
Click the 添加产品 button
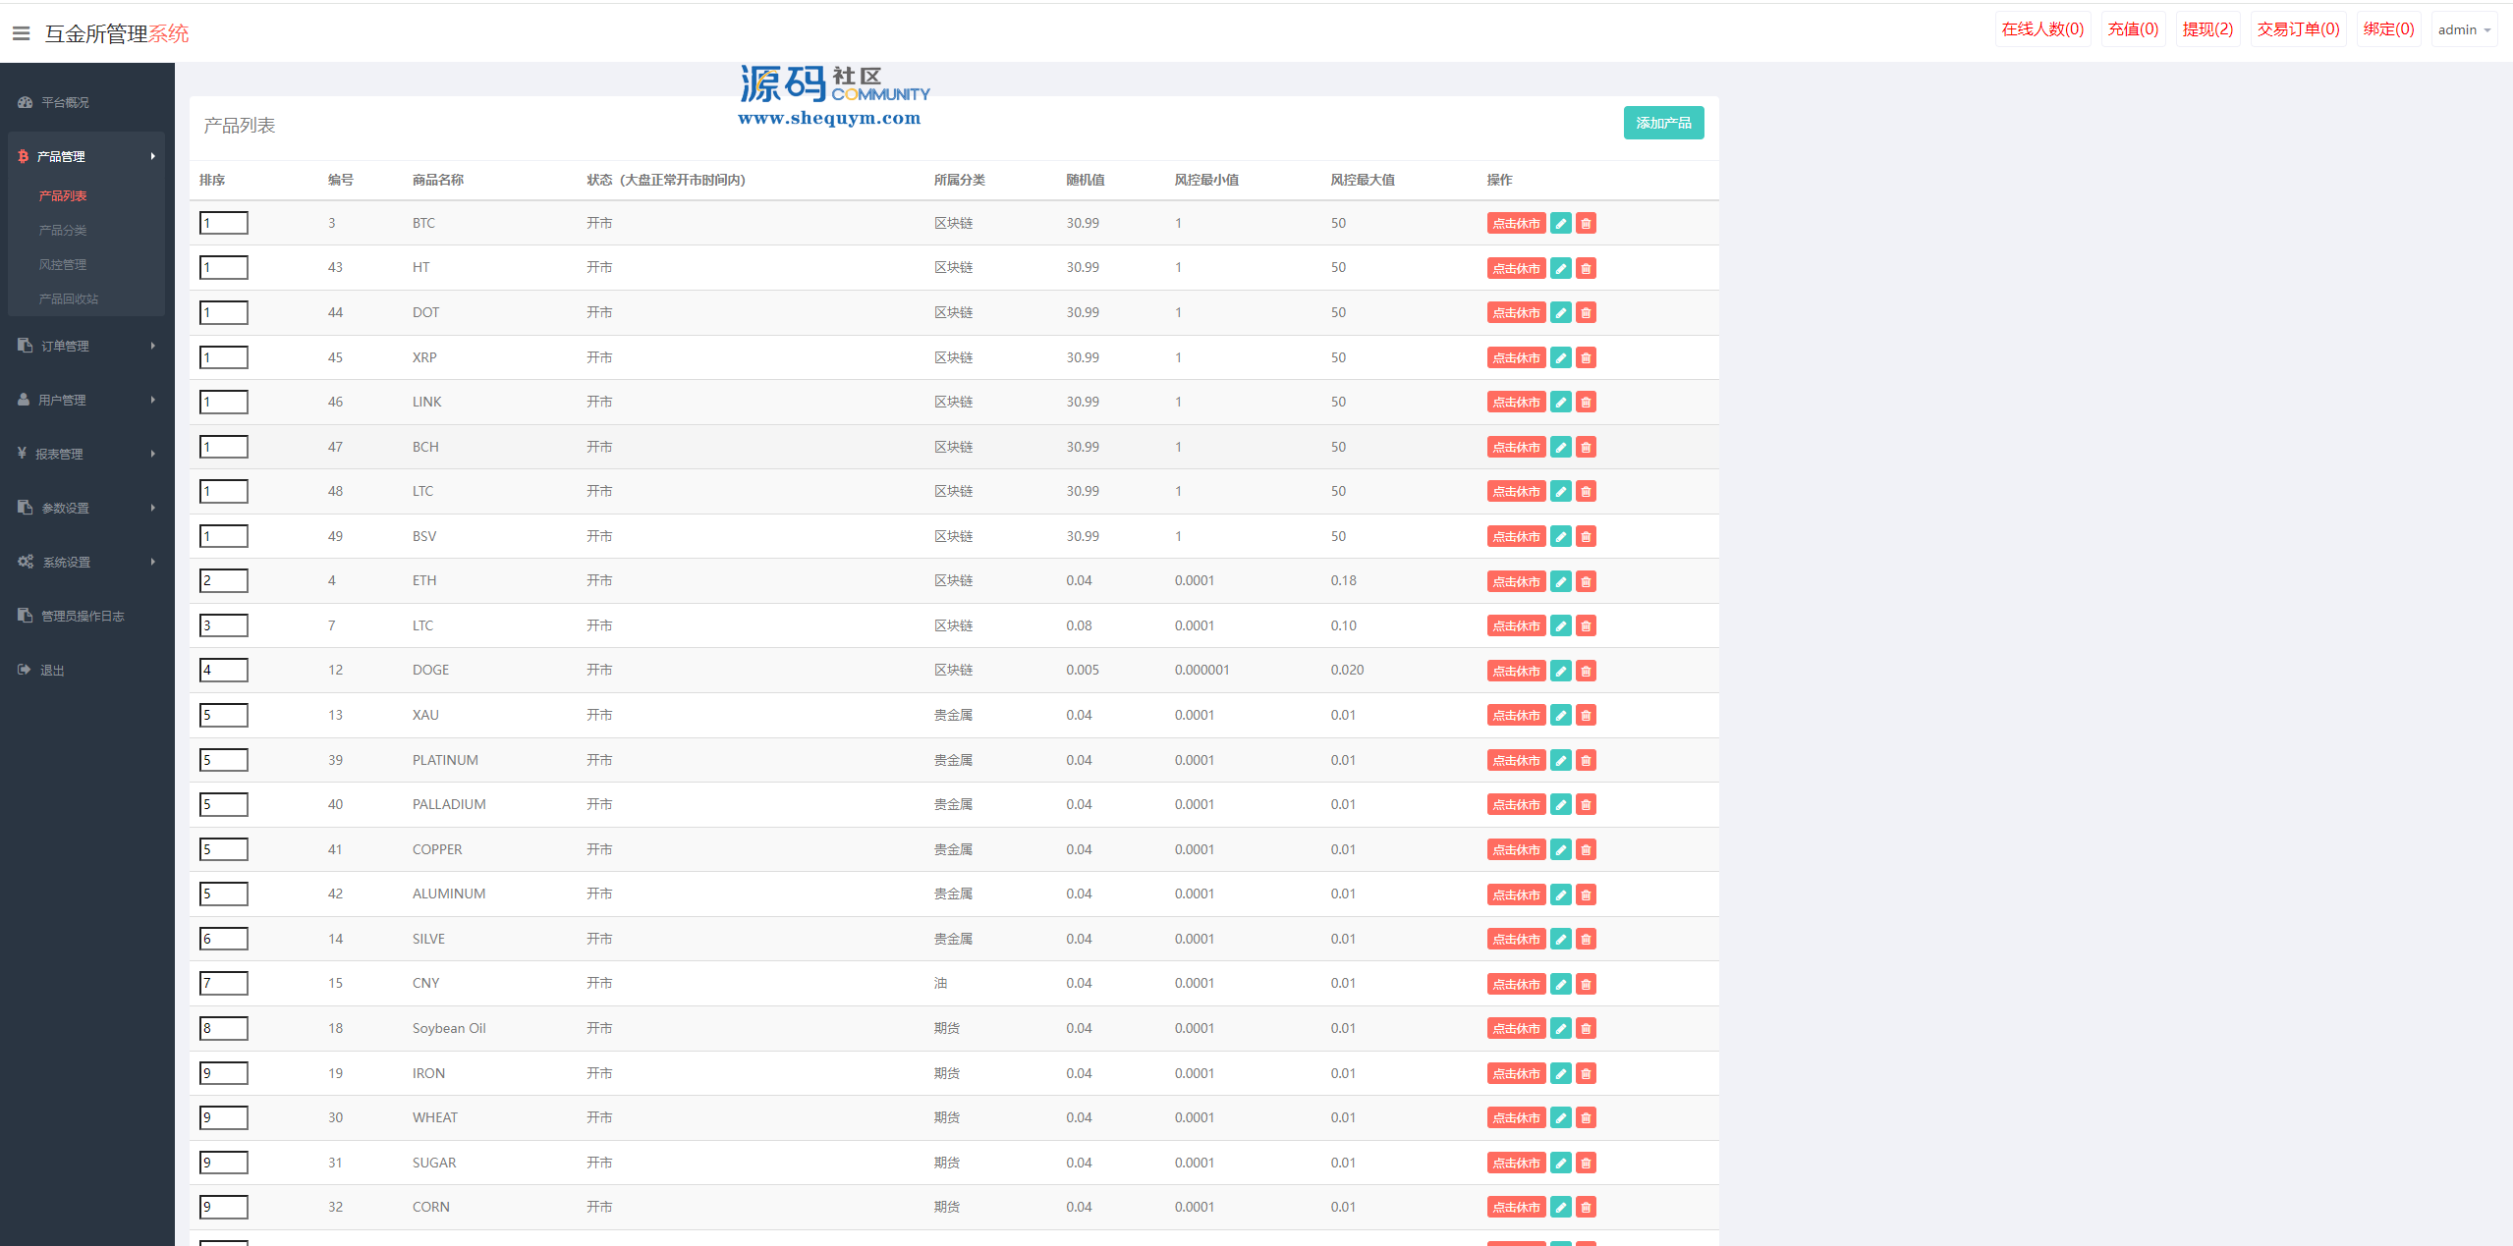(1663, 123)
